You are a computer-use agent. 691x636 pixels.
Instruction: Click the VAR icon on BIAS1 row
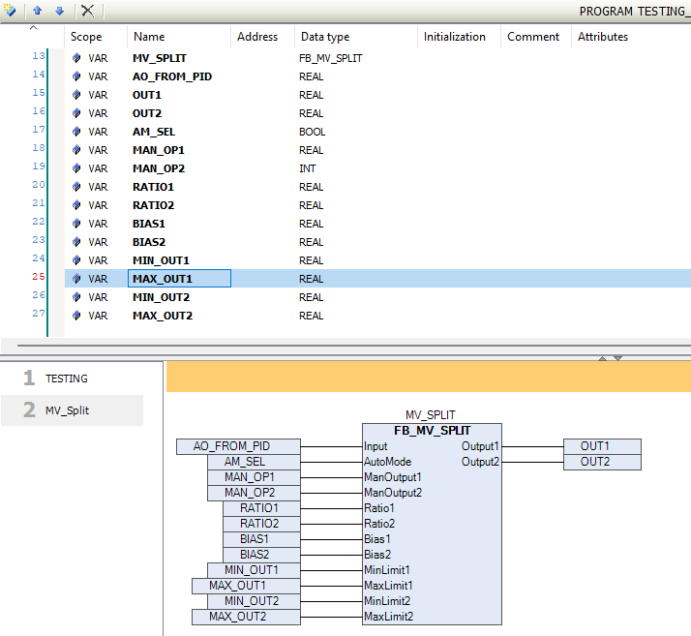coord(76,224)
